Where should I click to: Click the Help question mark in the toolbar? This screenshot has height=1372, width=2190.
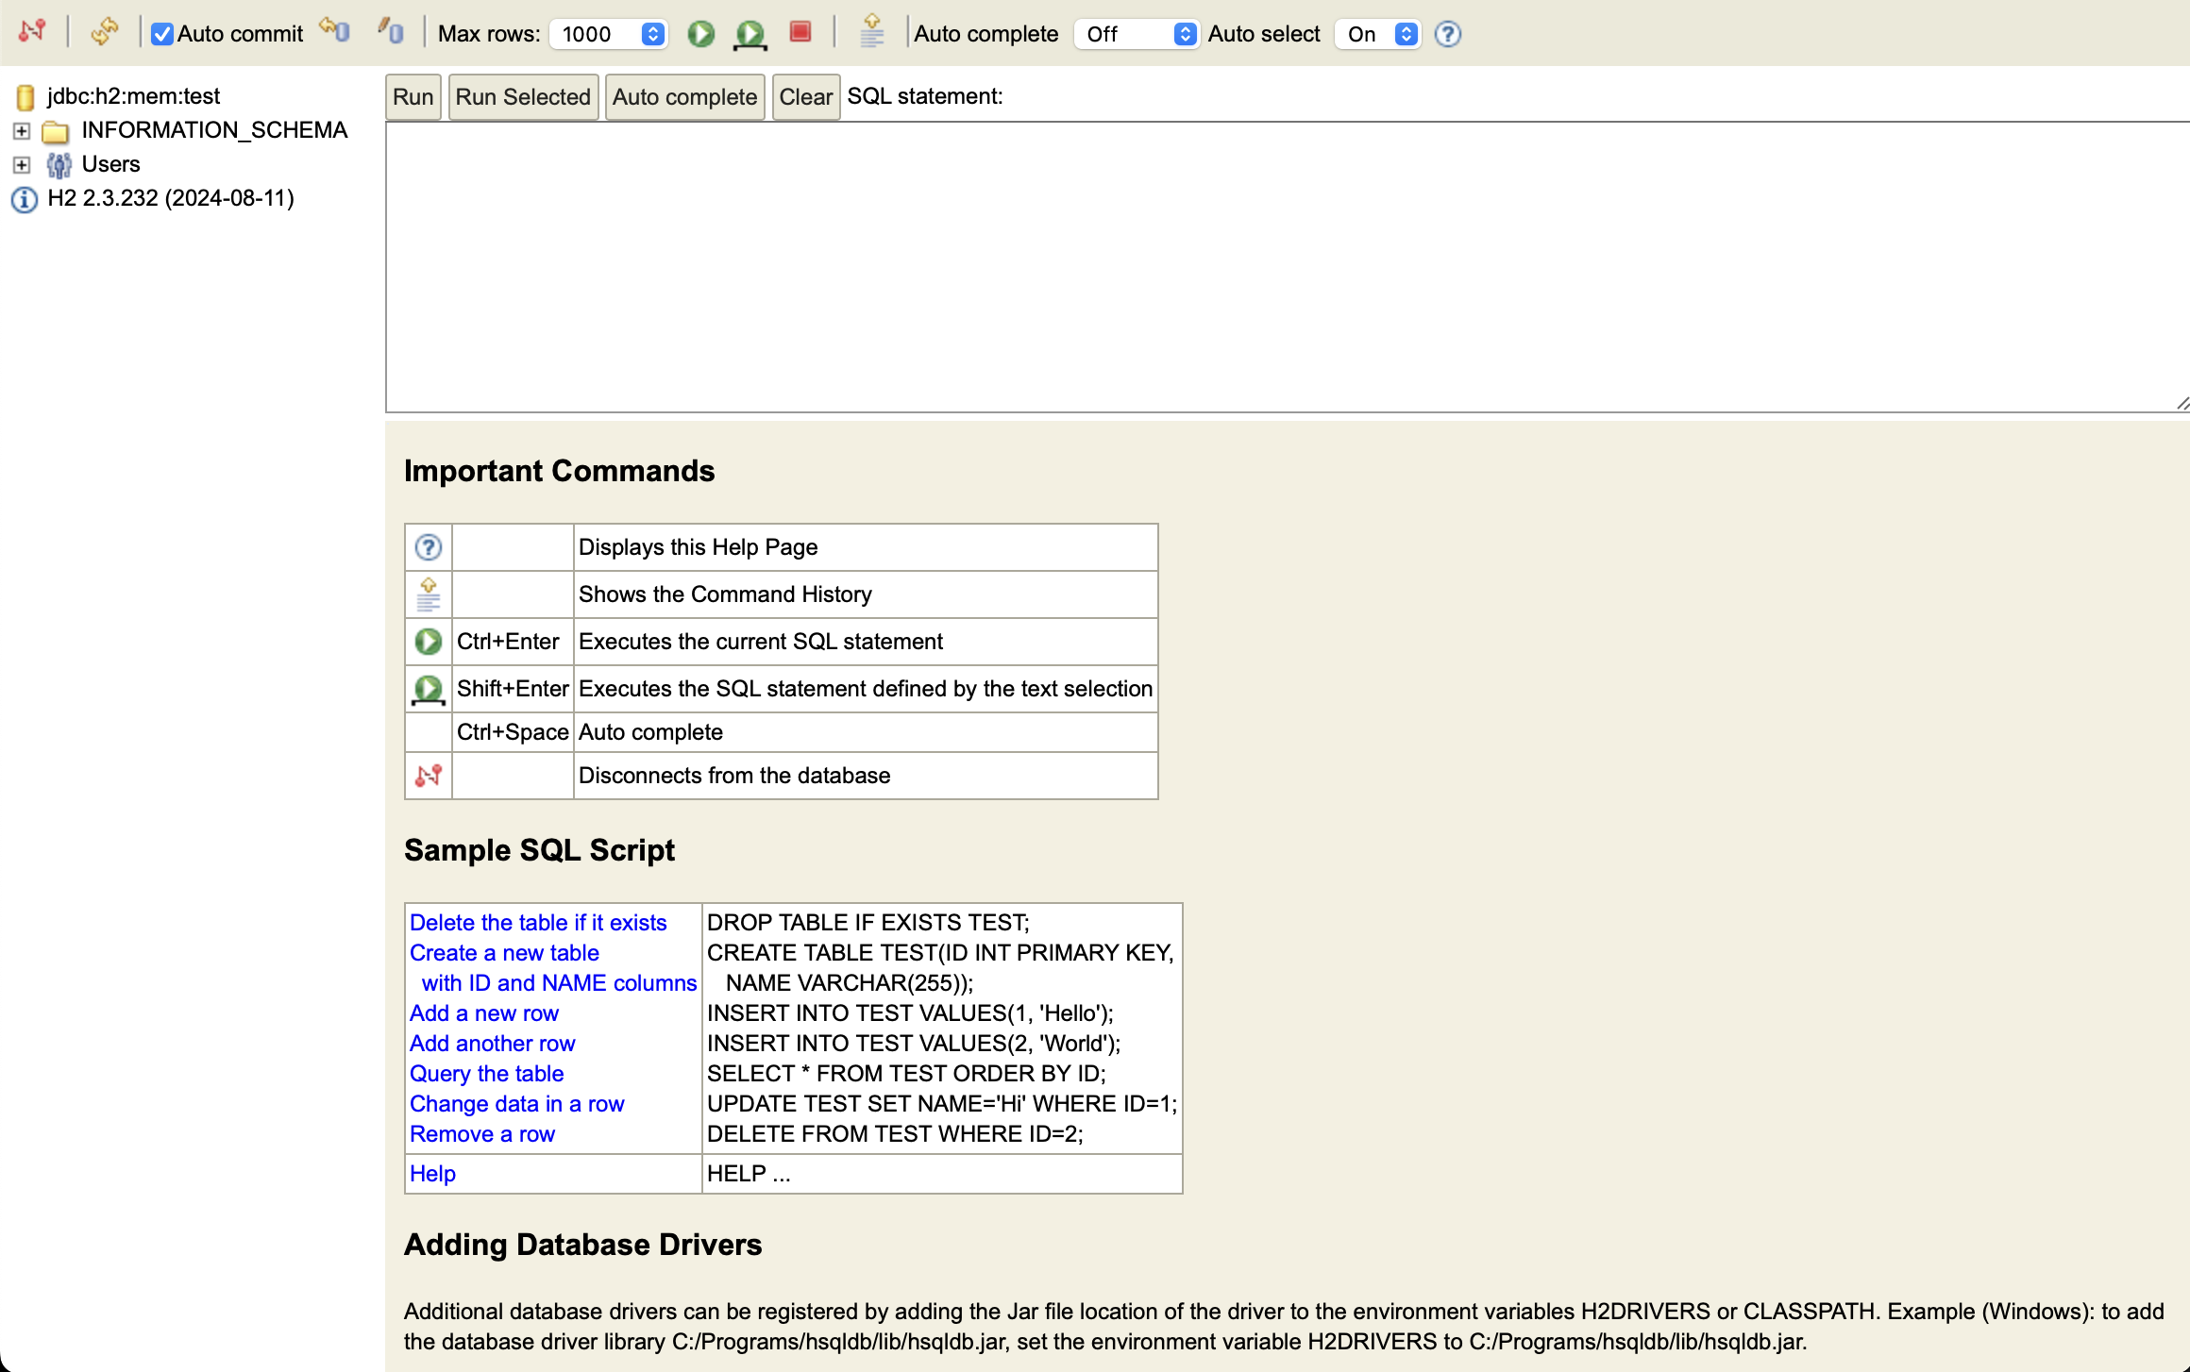coord(1448,34)
